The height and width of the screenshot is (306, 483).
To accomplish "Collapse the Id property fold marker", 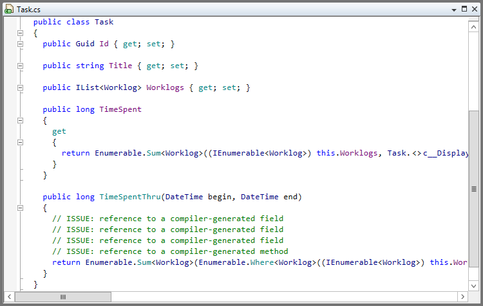I will (21, 44).
